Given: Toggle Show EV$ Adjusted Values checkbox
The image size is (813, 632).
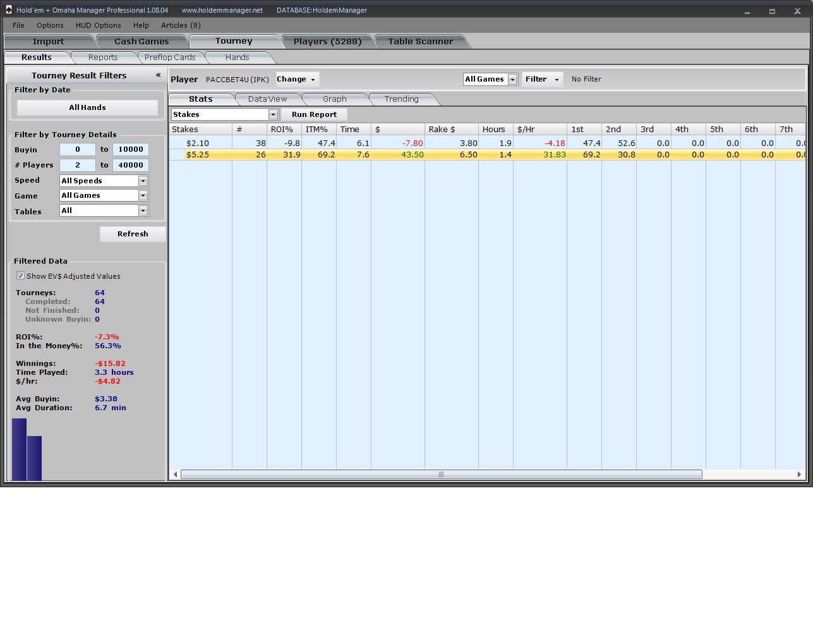Looking at the screenshot, I should point(20,276).
